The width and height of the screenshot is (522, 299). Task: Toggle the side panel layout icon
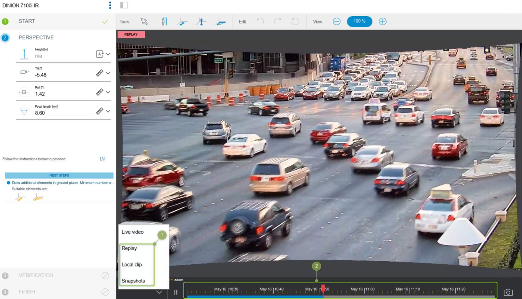[x=124, y=5]
